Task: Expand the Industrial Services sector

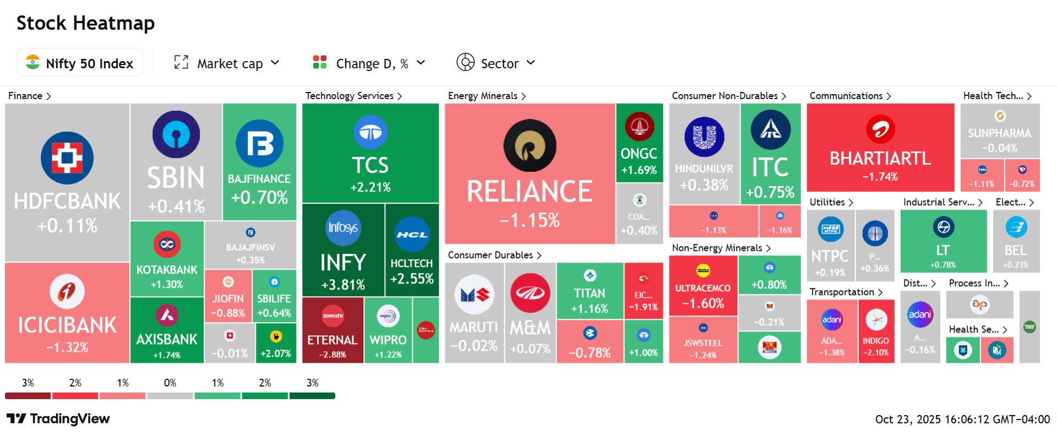Action: pos(943,202)
